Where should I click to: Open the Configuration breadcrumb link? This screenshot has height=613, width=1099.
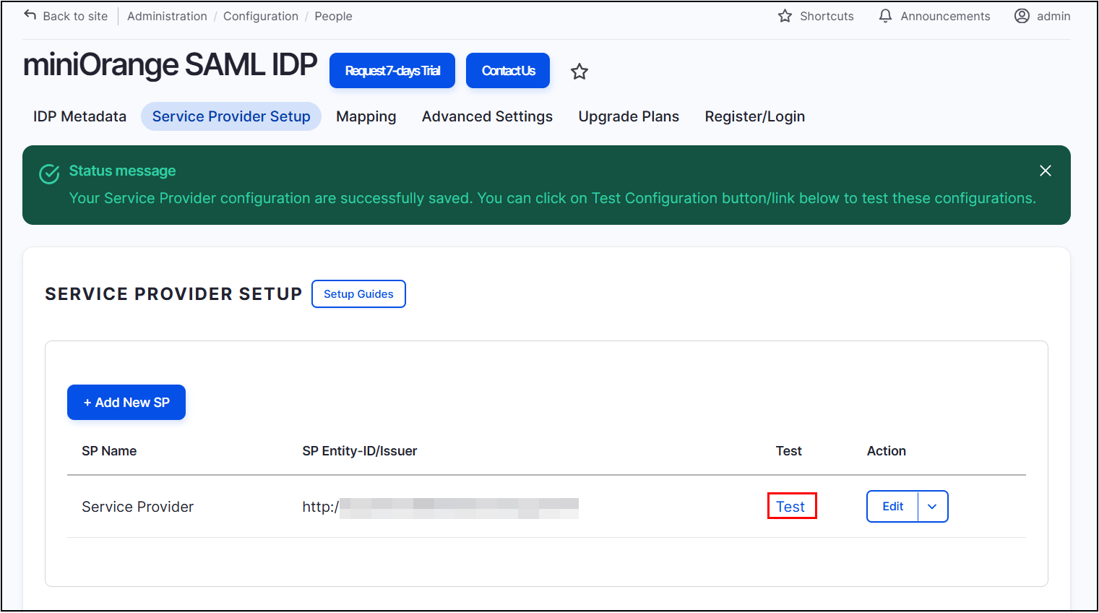coord(261,16)
